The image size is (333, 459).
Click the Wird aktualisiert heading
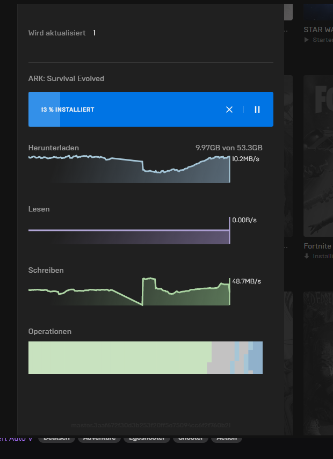tap(56, 33)
